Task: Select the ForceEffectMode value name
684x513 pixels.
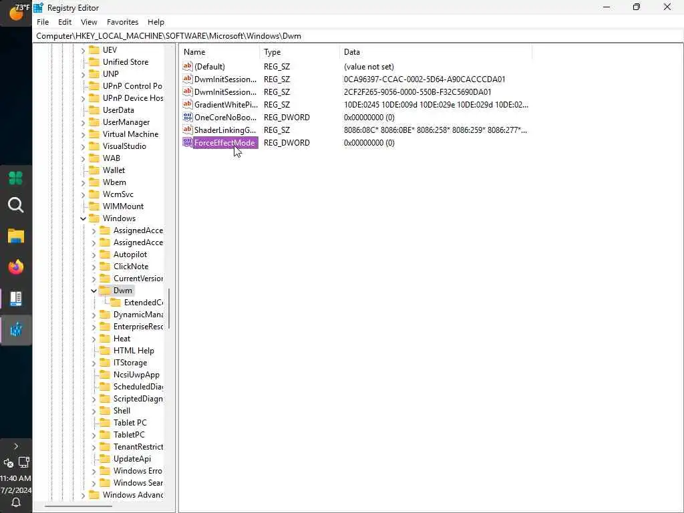Action: pos(224,143)
